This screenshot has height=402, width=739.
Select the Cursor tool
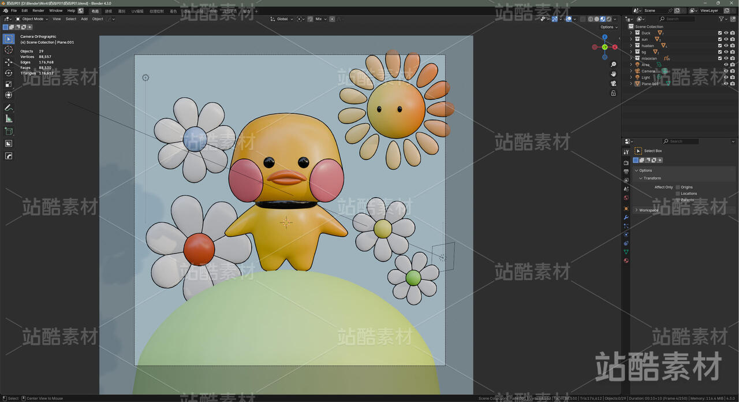tap(9, 50)
